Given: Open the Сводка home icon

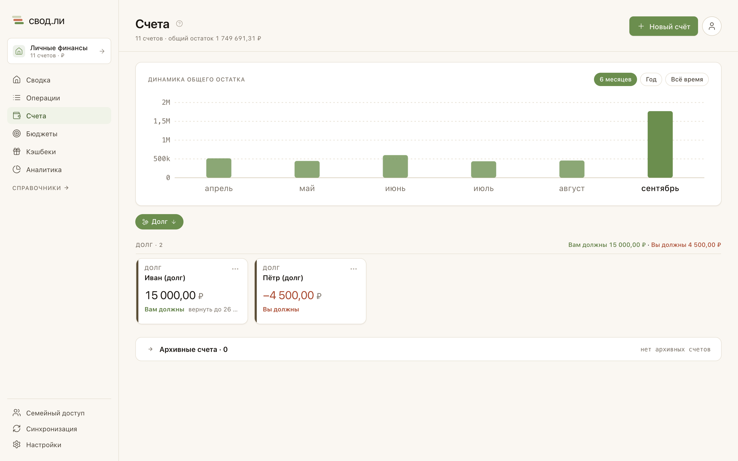Looking at the screenshot, I should coord(17,80).
